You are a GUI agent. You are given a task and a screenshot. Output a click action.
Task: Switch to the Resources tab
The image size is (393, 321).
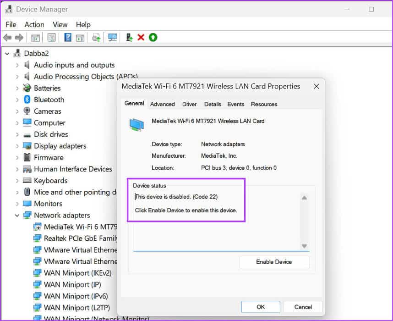[264, 104]
